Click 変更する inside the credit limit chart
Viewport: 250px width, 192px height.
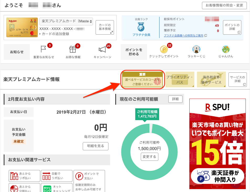click(x=149, y=157)
